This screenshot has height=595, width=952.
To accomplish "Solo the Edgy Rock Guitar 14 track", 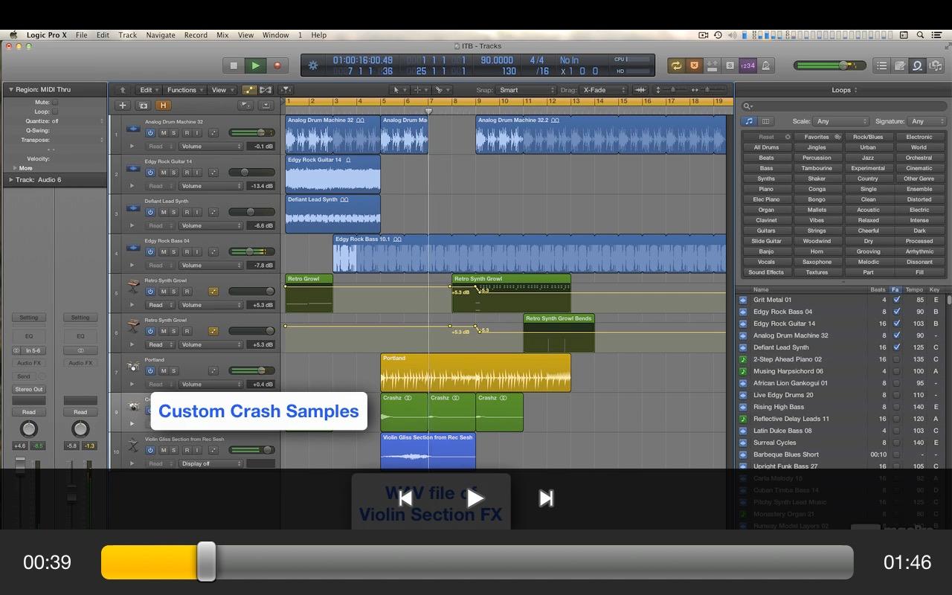I will click(174, 173).
